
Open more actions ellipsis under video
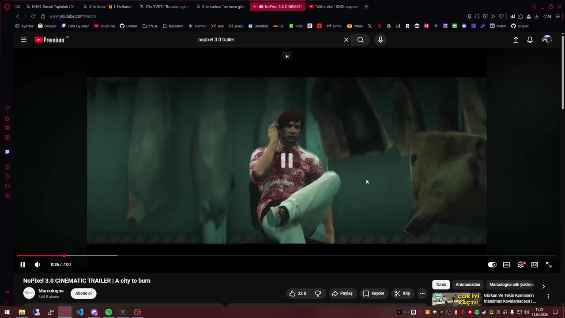pos(422,293)
